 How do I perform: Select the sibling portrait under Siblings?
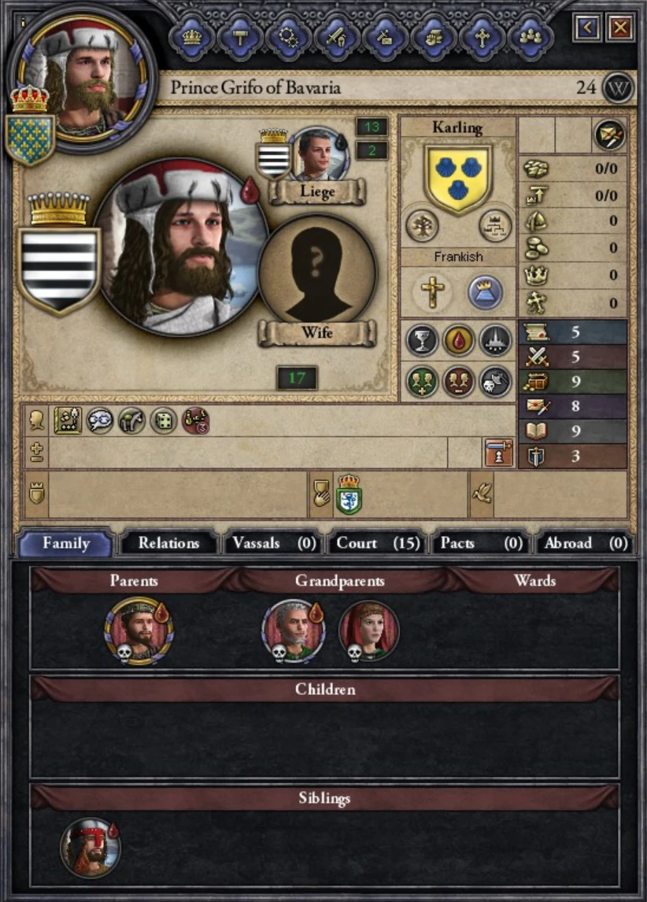click(x=91, y=848)
